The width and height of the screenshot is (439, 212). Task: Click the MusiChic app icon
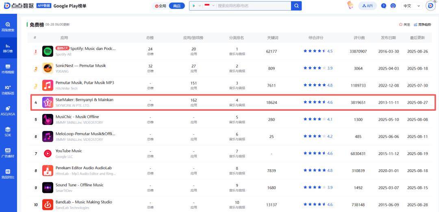pyautogui.click(x=48, y=120)
